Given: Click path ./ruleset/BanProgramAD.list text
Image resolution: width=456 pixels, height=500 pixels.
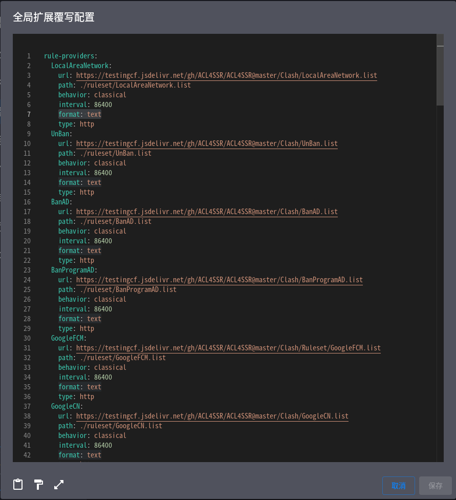Looking at the screenshot, I should 117,289.
